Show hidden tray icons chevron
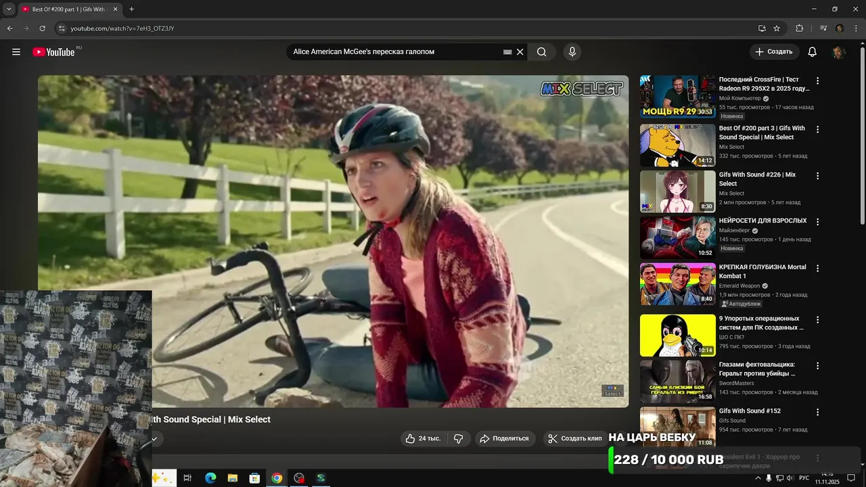 pos(758,478)
